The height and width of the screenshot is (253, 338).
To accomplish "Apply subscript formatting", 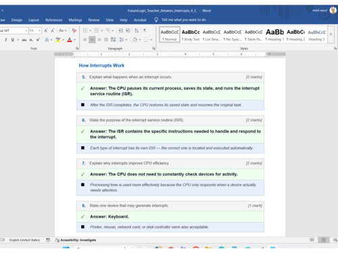I will (x=31, y=40).
